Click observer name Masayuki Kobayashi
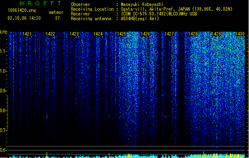Viewport: 249px width, 158px height. [142, 4]
